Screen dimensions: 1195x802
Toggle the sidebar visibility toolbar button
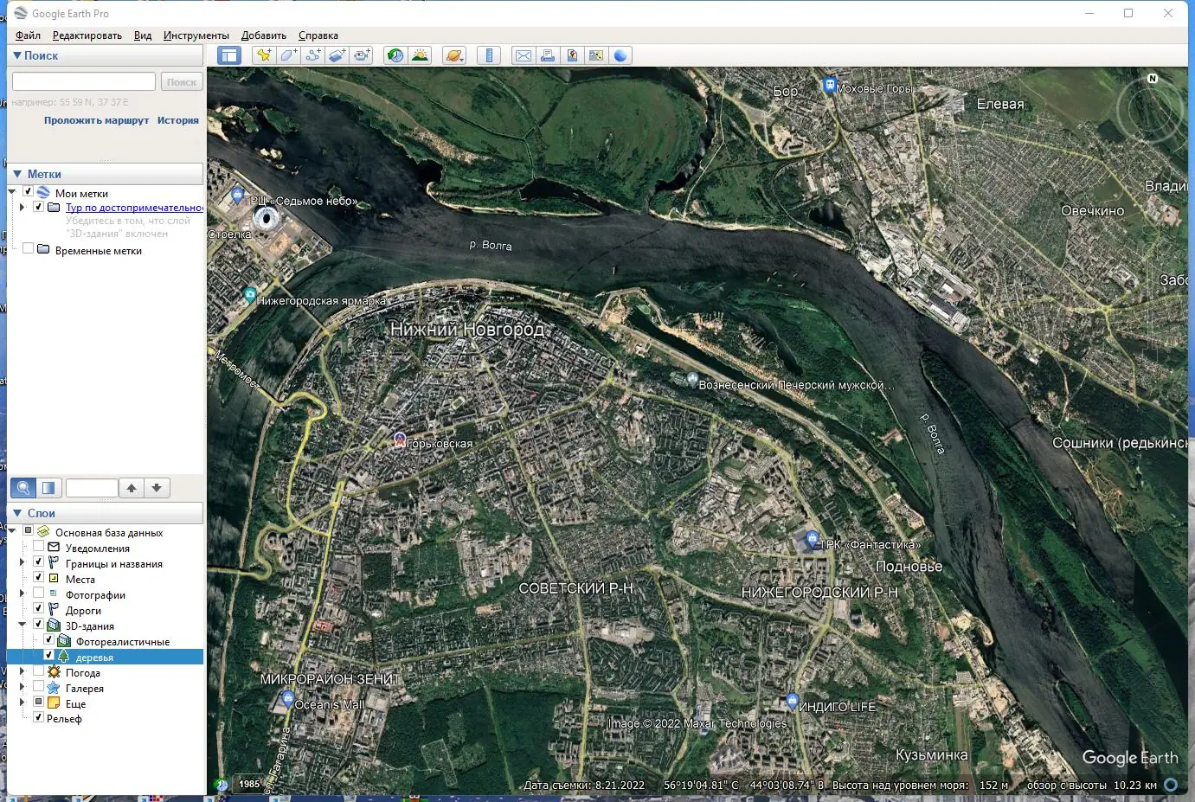(x=229, y=55)
